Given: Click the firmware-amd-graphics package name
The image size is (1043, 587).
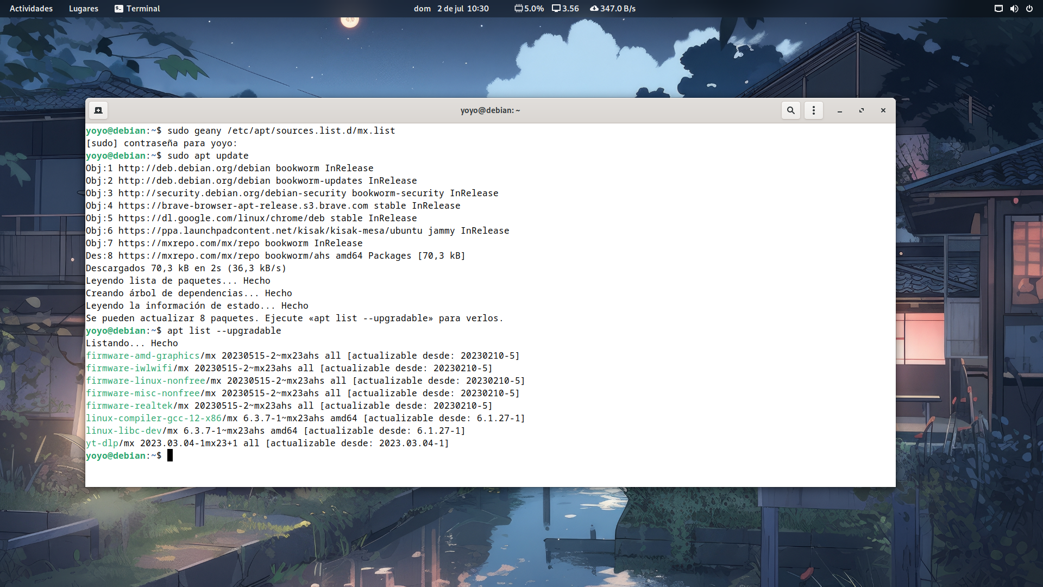Looking at the screenshot, I should (143, 355).
